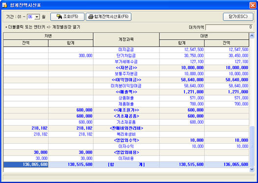This screenshot has height=183, width=258.
Task: Click the 계정과목 column header
Action: tap(126, 40)
